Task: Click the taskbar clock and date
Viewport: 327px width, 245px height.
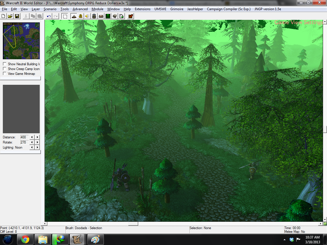Action: tap(313, 240)
